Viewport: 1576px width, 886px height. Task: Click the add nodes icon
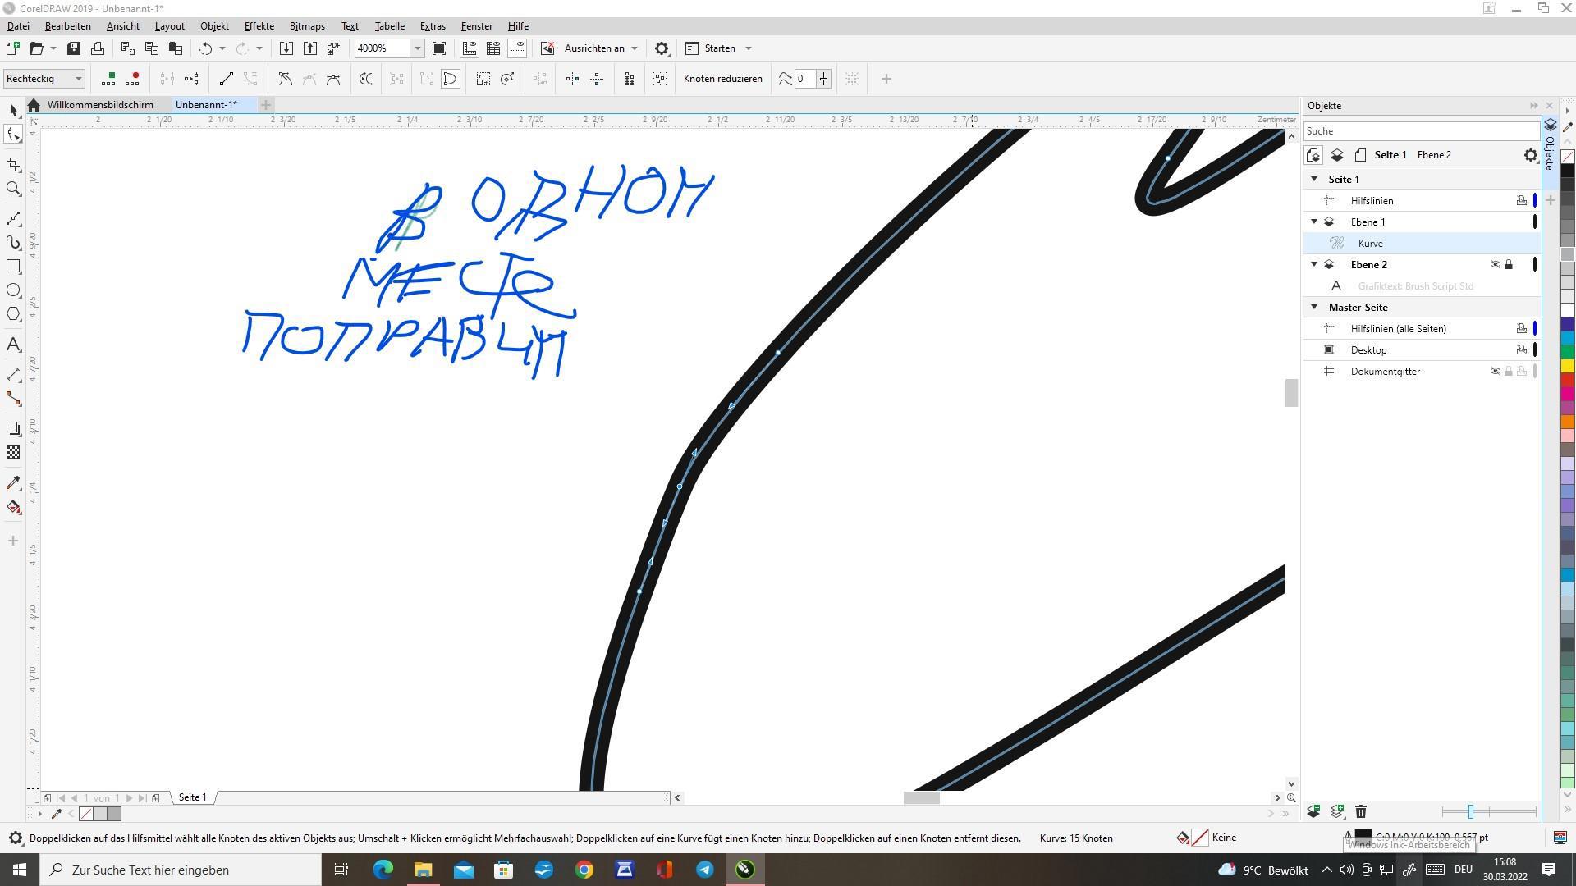(108, 79)
